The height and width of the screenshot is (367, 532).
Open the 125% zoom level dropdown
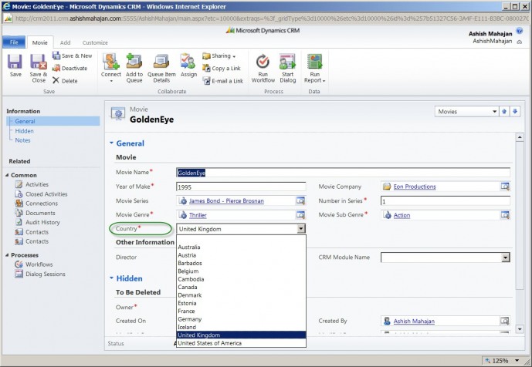coord(517,361)
